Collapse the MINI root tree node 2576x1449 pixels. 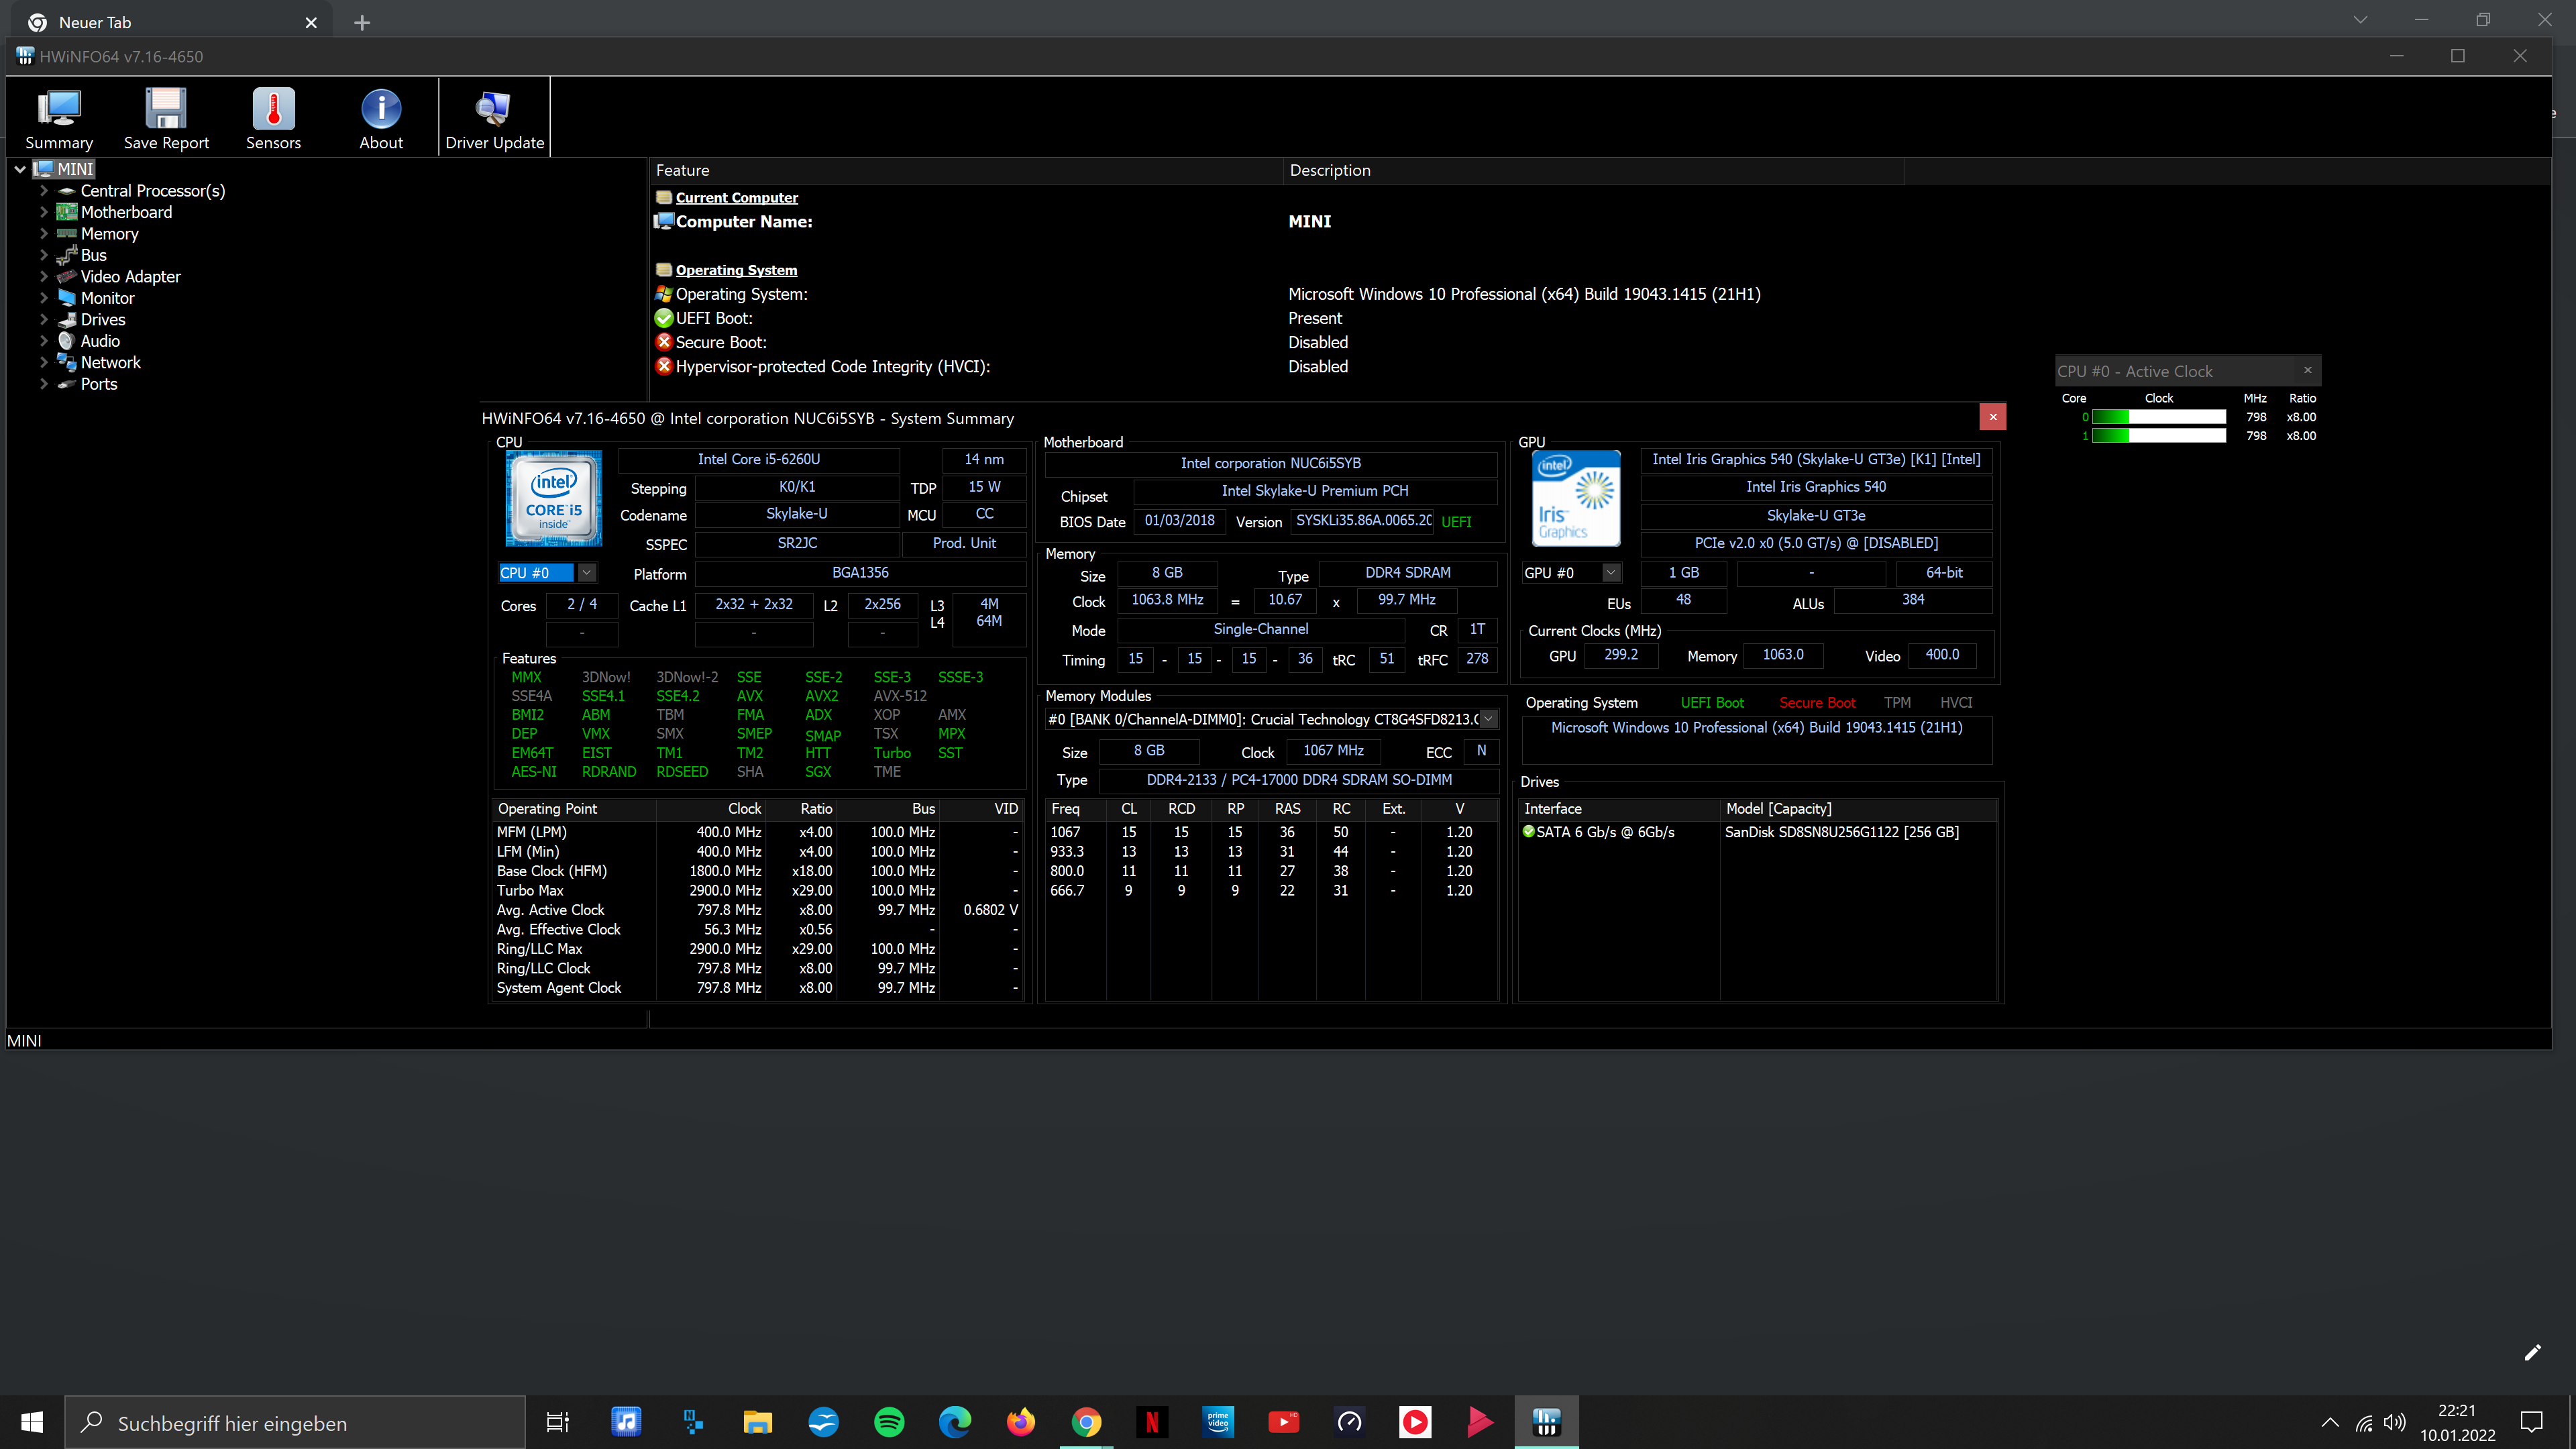tap(20, 170)
